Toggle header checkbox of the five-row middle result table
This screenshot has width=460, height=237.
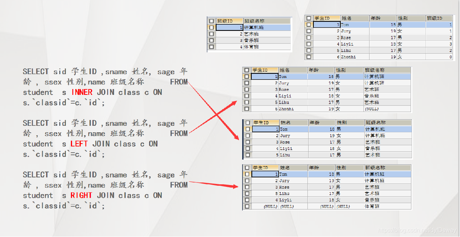coord(248,122)
